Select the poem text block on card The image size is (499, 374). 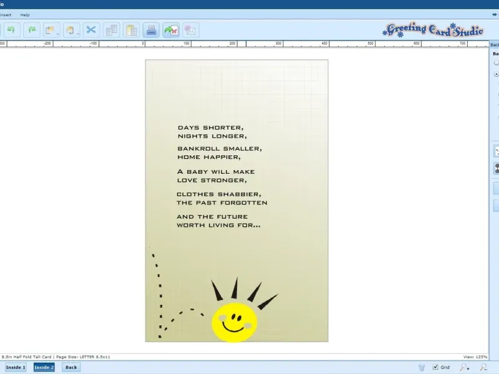point(222,176)
